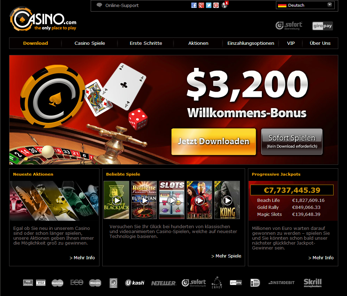This screenshot has width=347, height=296.
Task: Open the Pinterest icon
Action: pyautogui.click(x=216, y=5)
